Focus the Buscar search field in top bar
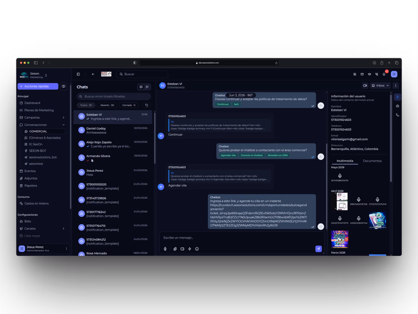 (x=142, y=74)
